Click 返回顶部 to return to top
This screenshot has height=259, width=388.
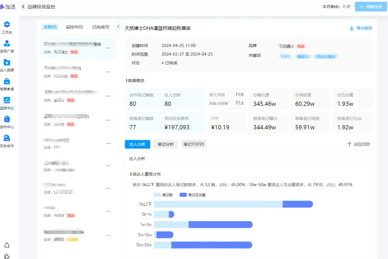point(362,144)
